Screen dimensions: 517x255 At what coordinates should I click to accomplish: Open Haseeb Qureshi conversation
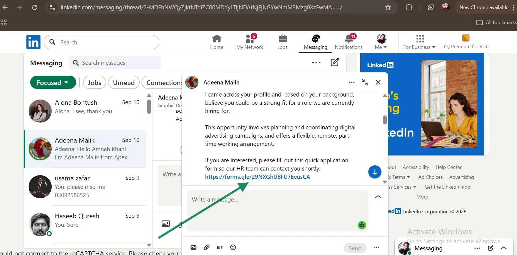click(x=85, y=225)
